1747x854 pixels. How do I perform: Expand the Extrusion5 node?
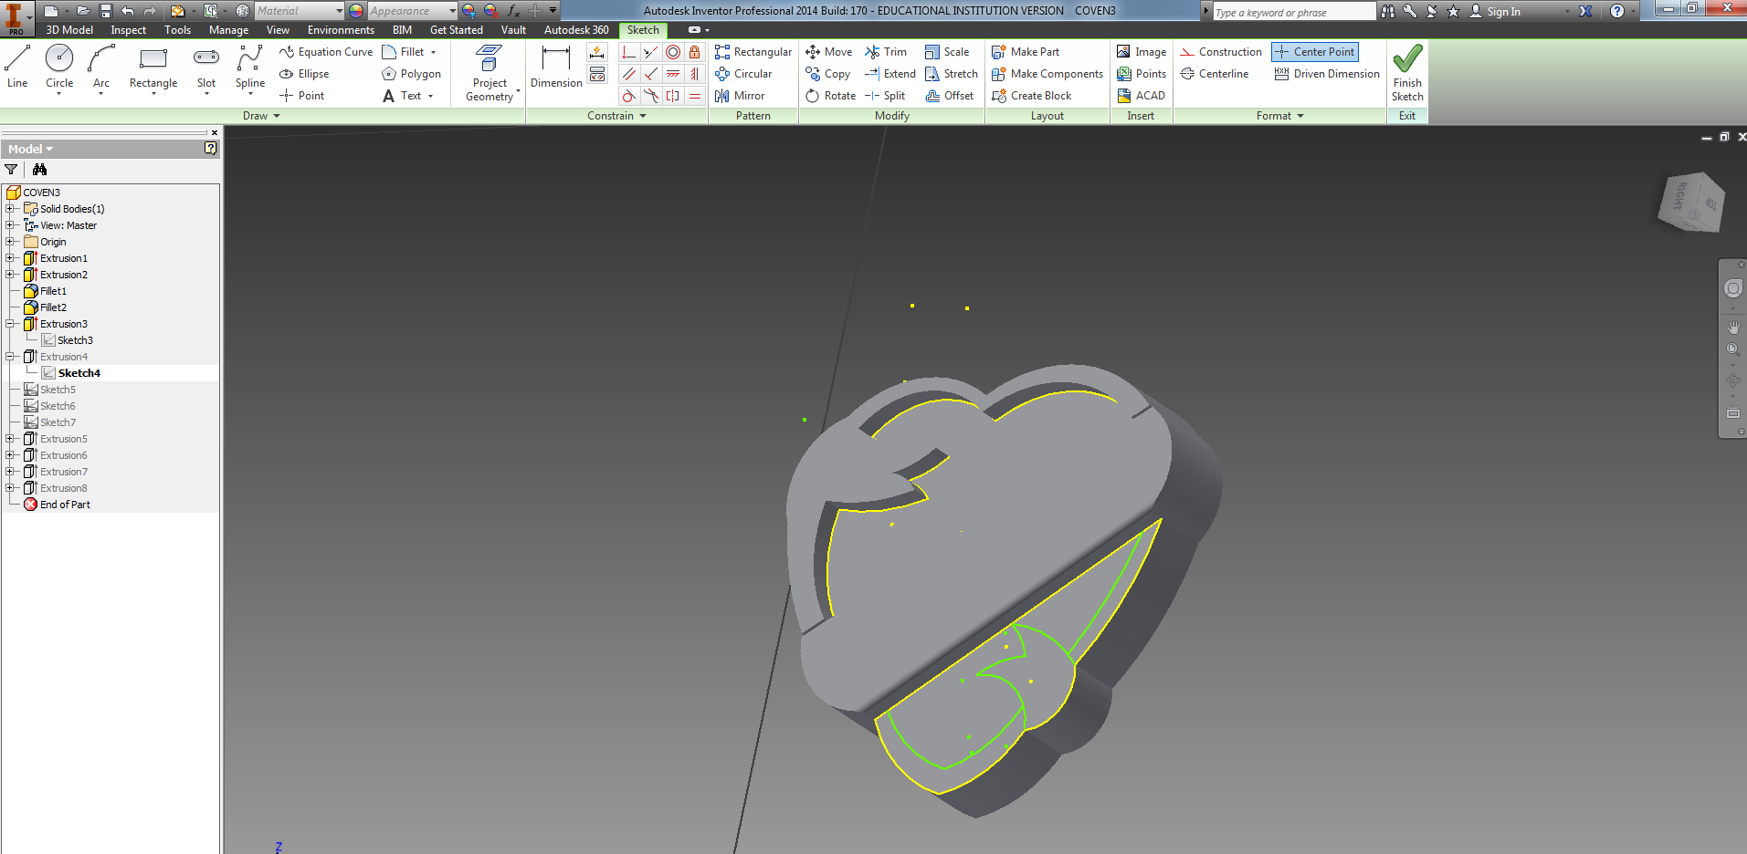pos(10,439)
